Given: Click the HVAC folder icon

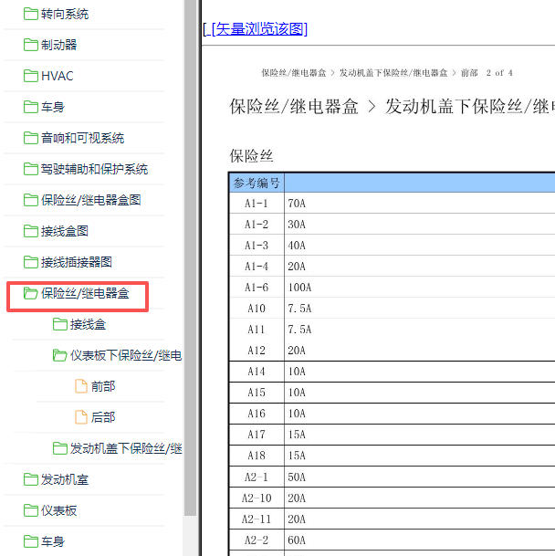Looking at the screenshot, I should (x=30, y=76).
